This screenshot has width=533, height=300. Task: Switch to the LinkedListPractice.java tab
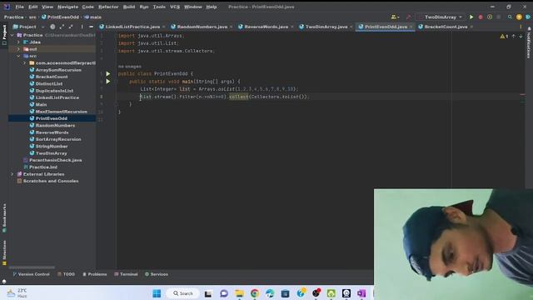click(132, 27)
